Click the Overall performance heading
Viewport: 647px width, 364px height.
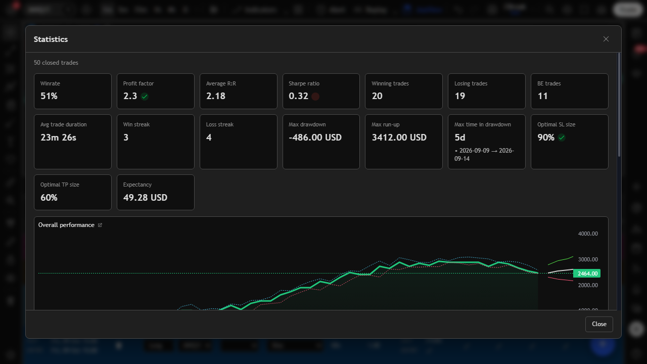(x=66, y=225)
